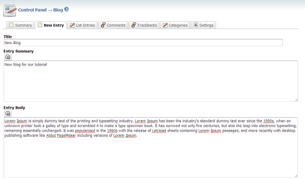Click the New Entry tab page icon
Viewport: 305px width, 179px height.
[40, 25]
